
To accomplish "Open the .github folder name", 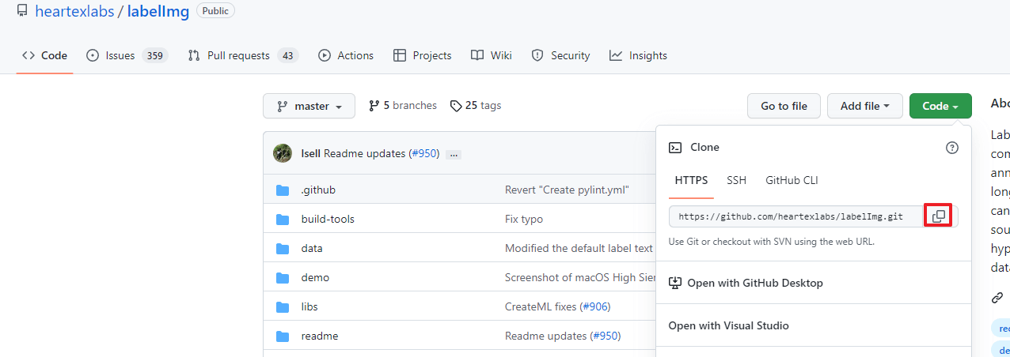I will coord(318,190).
